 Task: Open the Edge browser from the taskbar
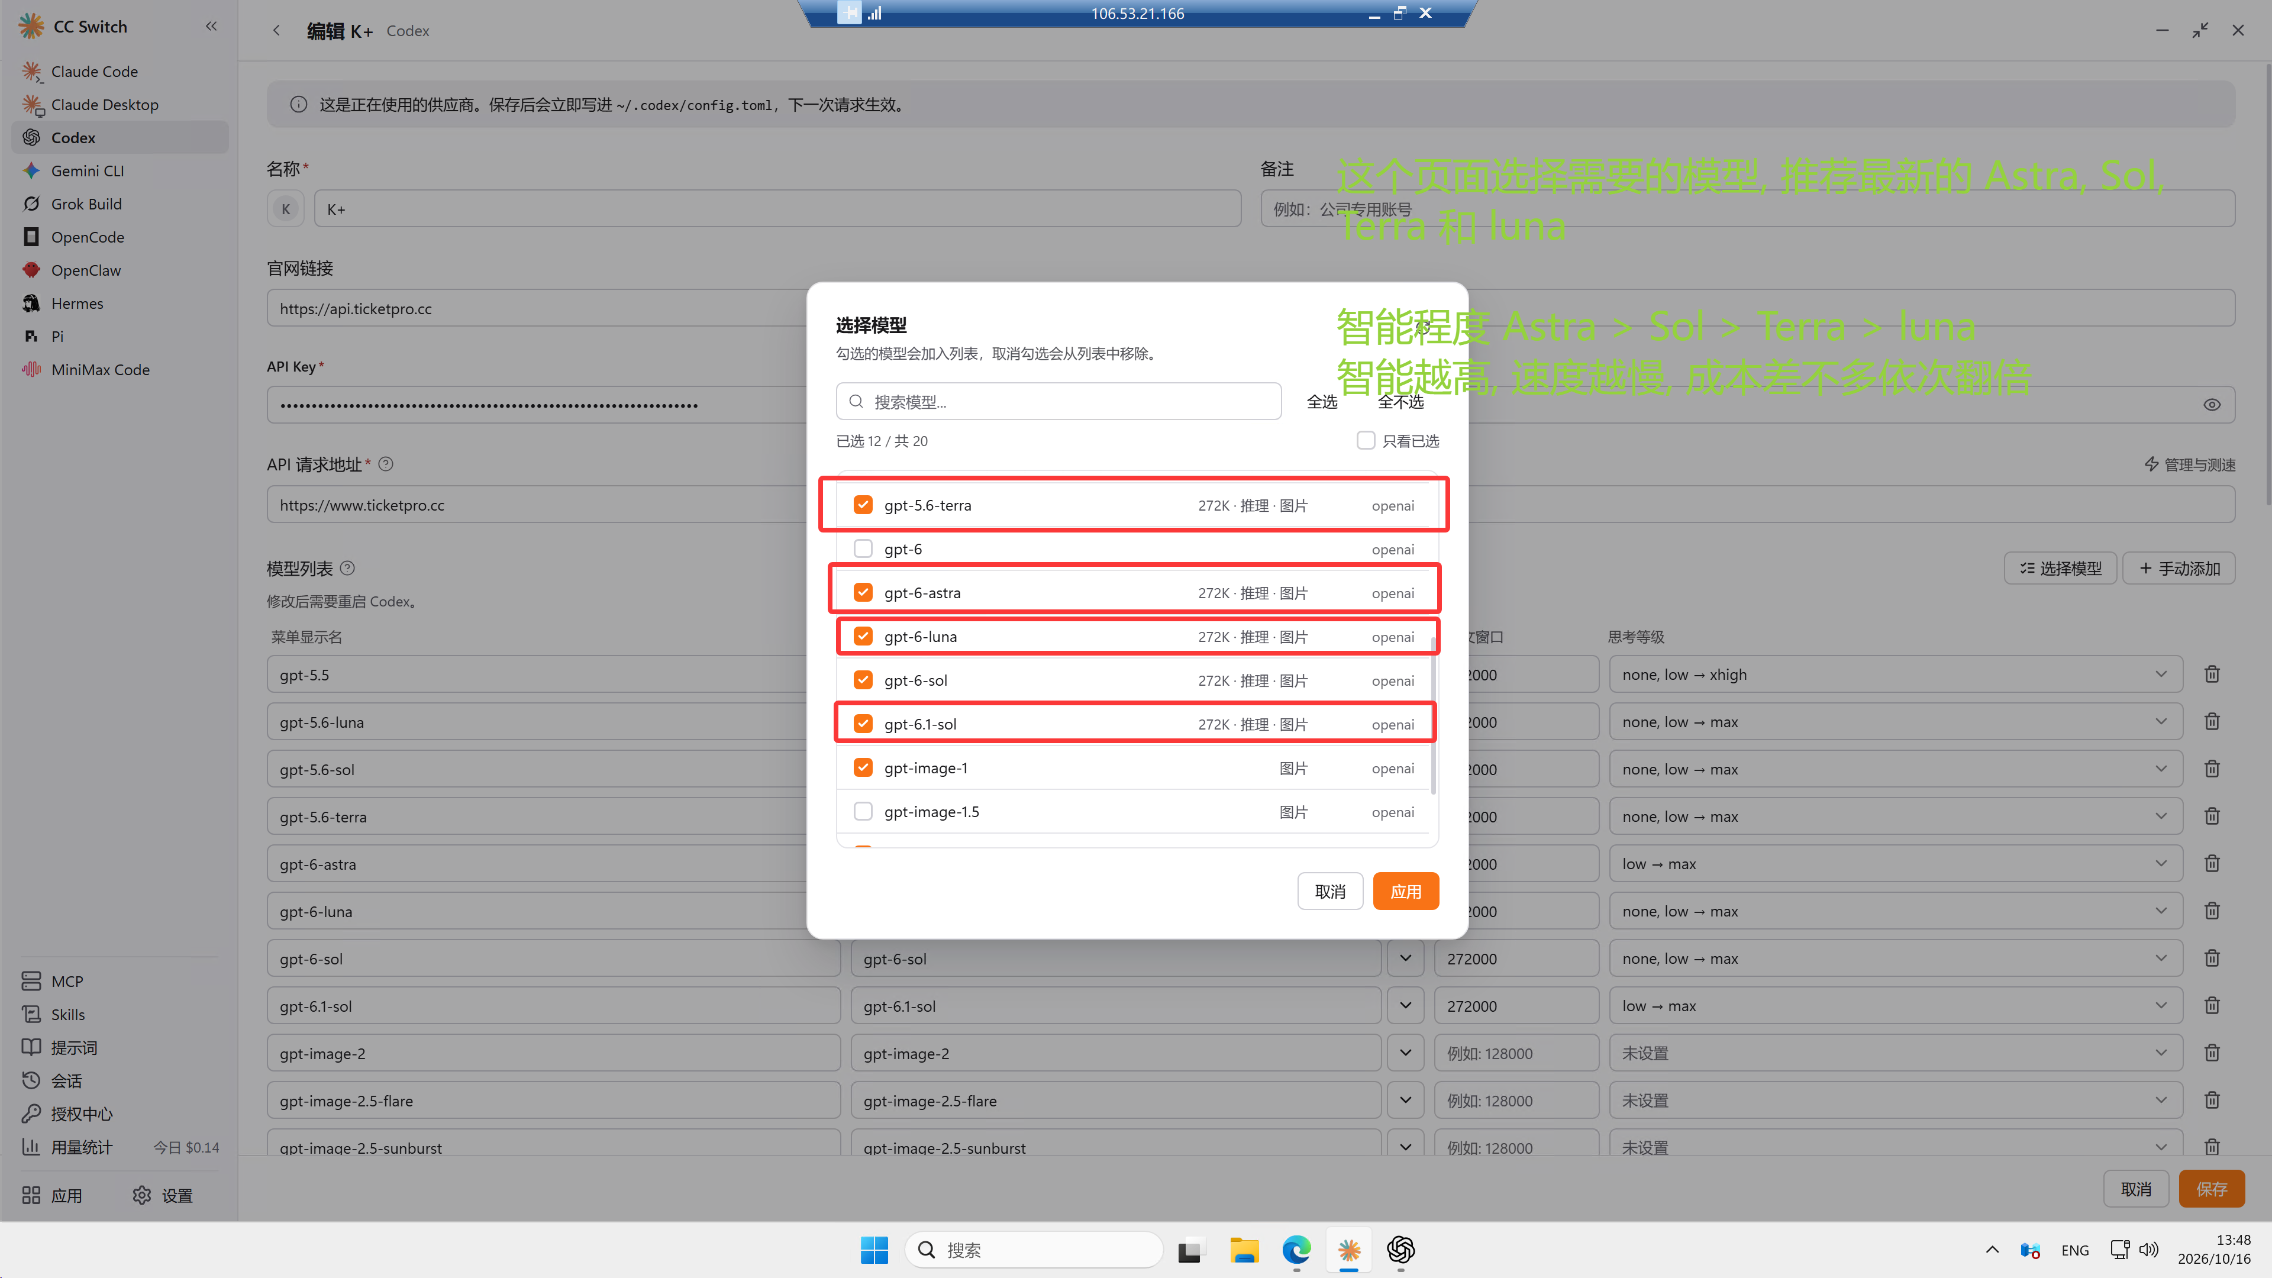pyautogui.click(x=1296, y=1250)
